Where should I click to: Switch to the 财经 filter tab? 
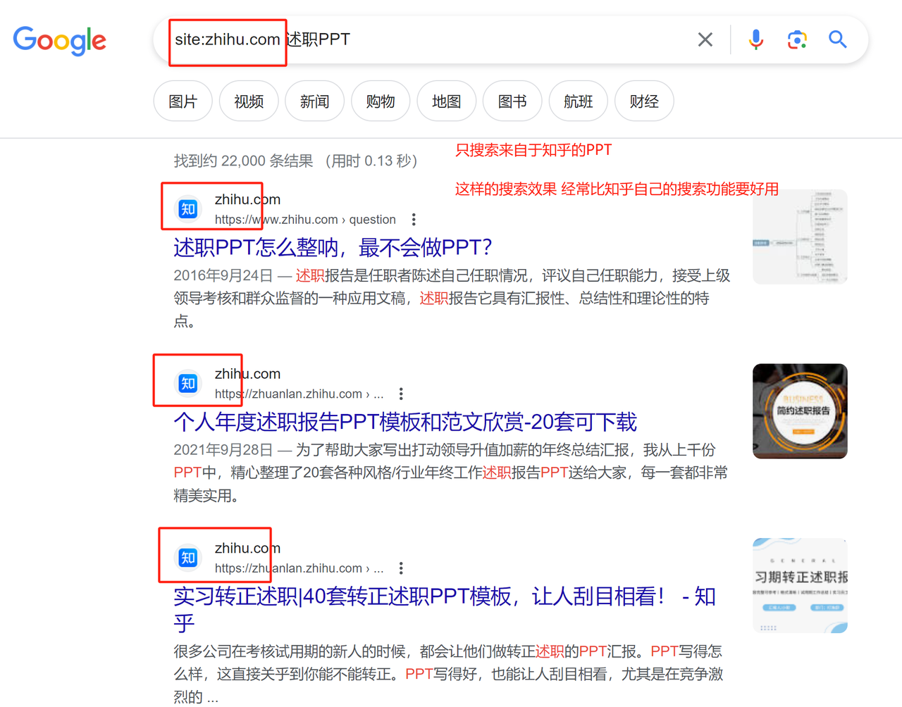pos(644,101)
